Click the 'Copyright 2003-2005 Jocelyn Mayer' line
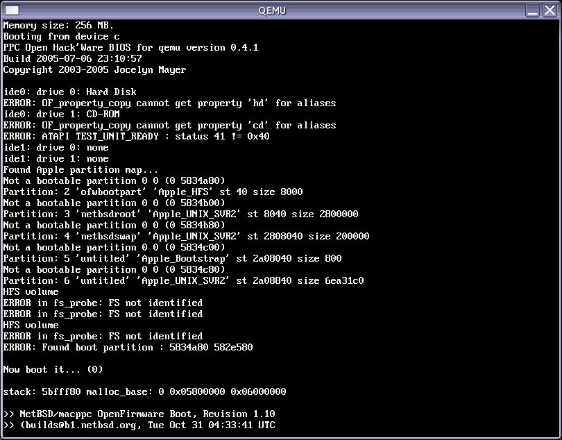The image size is (562, 440). 94,69
